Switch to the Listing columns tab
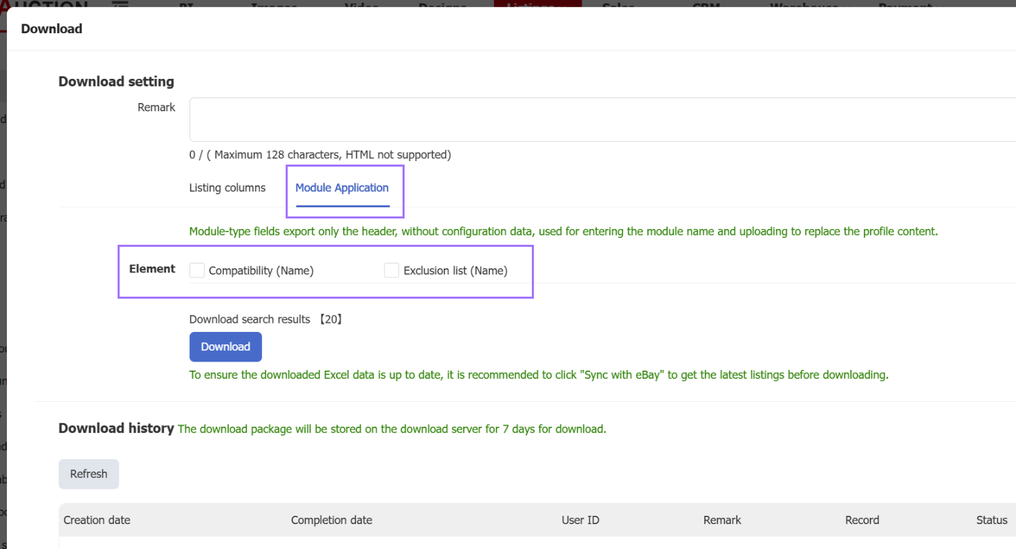1016x549 pixels. 227,188
